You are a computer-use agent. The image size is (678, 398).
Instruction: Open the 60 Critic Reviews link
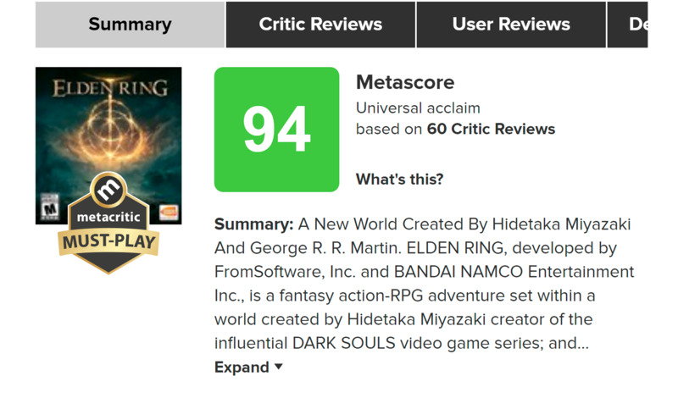point(491,129)
